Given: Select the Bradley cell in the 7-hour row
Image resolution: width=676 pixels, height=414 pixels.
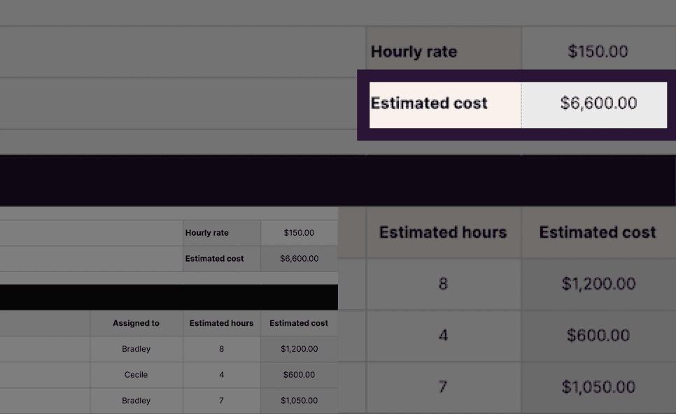Looking at the screenshot, I should 136,401.
